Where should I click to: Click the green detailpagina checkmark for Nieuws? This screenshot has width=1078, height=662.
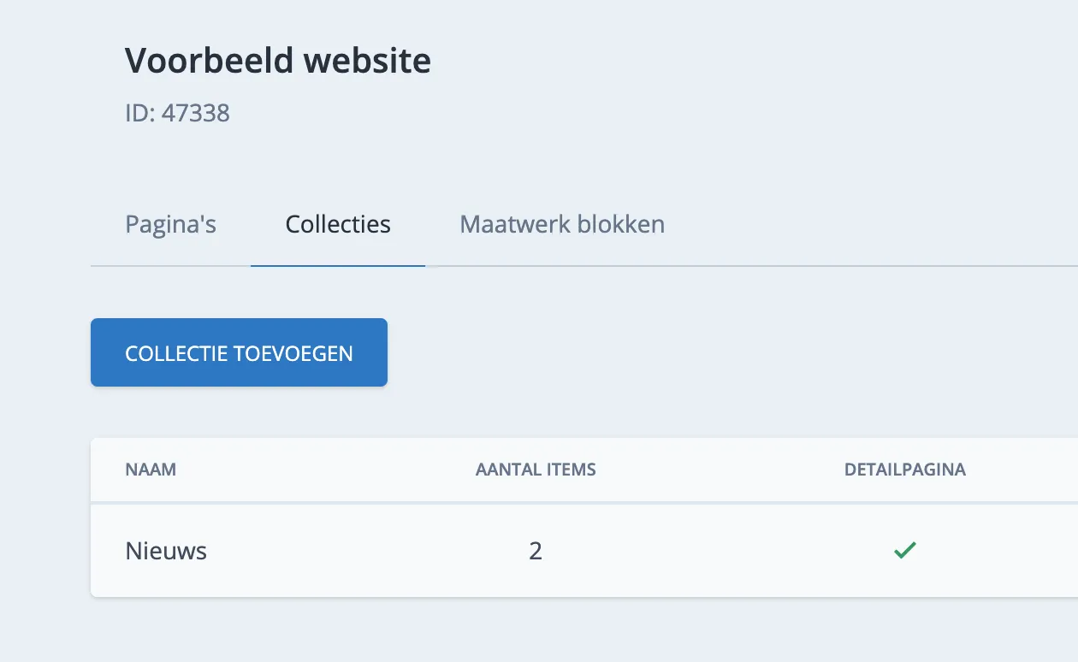[x=905, y=550]
